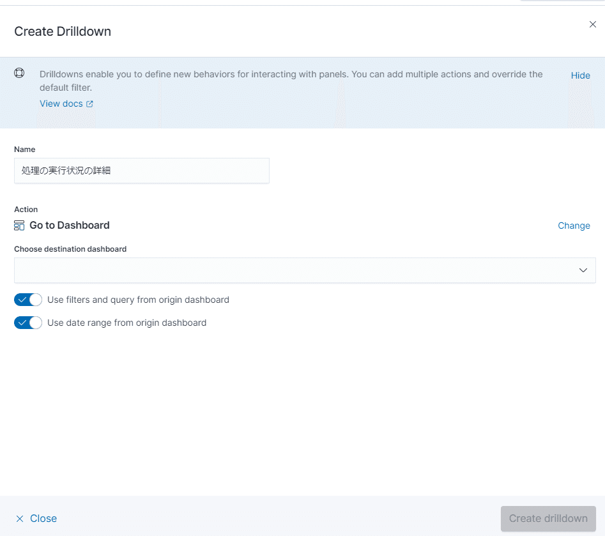Image resolution: width=605 pixels, height=536 pixels.
Task: Click into the drilldown Name text field
Action: click(141, 171)
